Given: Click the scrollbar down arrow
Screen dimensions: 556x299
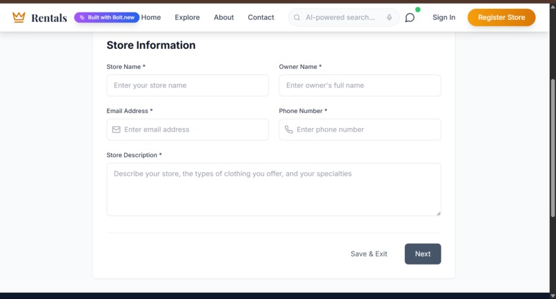Looking at the screenshot, I should (x=553, y=296).
